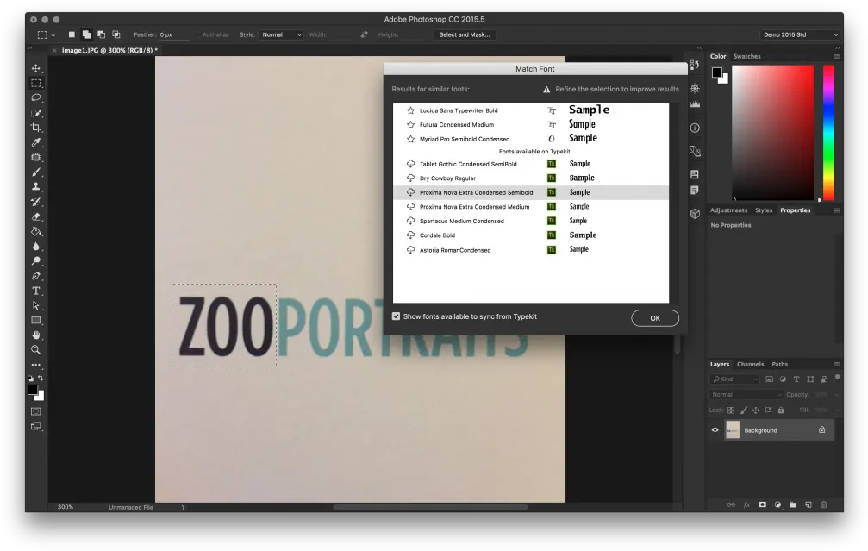Choose the Cordale Bold font result
868x551 pixels.
tap(531, 235)
